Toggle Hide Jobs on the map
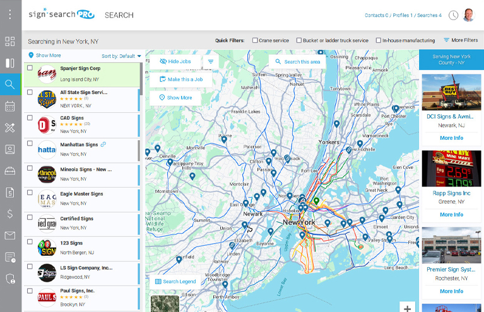Screen dimensions: 484x312 point(175,61)
